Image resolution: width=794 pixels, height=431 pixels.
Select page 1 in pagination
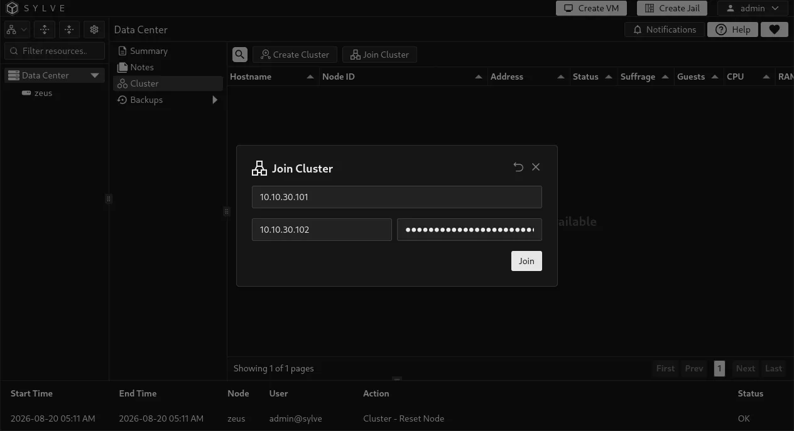click(x=719, y=368)
